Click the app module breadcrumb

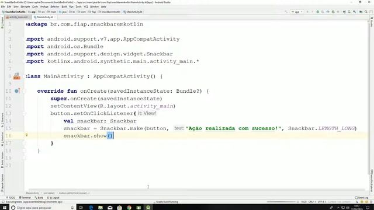pos(32,12)
